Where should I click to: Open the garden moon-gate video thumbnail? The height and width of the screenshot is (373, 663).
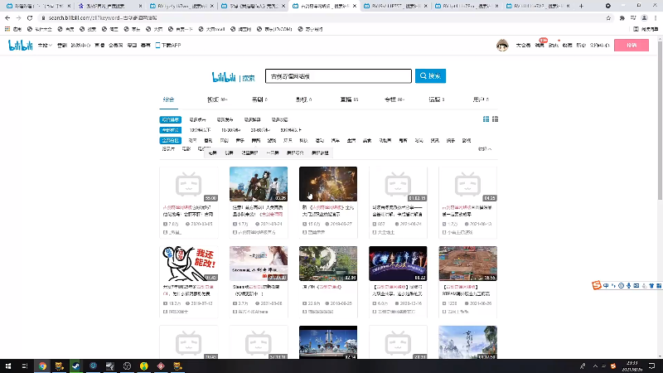328,264
